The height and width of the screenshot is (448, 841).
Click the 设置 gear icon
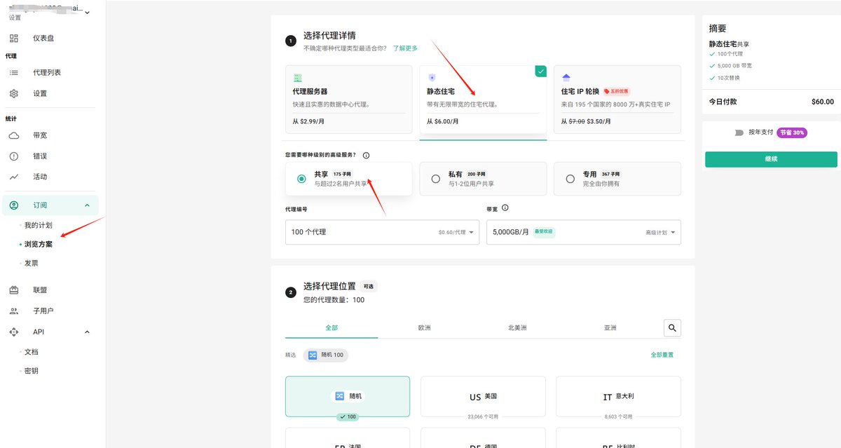pos(14,93)
